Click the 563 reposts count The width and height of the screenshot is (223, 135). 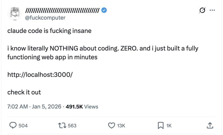point(72,126)
